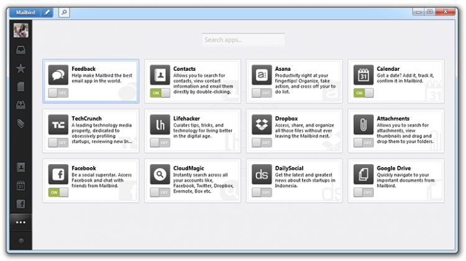Screen dimensions: 466x261
Task: Select the Asana card title
Action: tap(283, 69)
